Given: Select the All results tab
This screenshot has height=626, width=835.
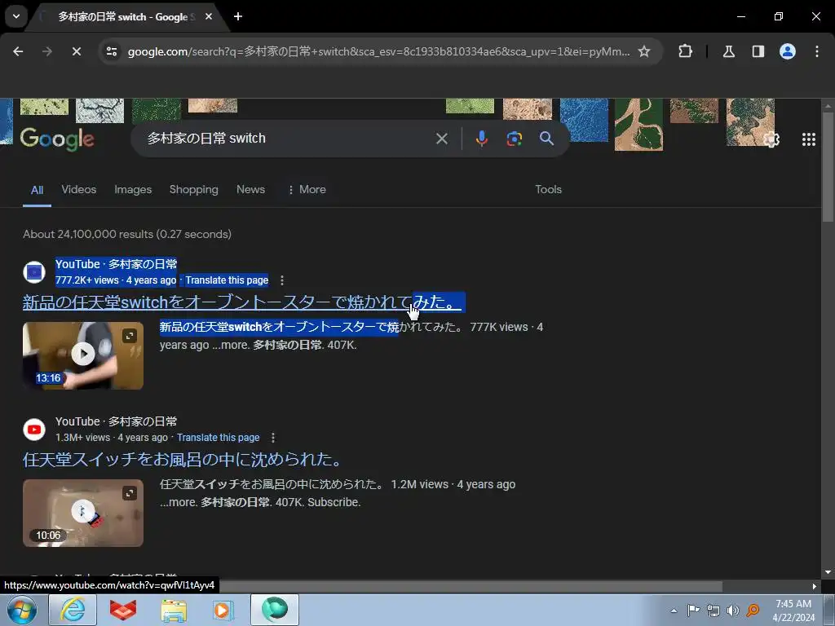Looking at the screenshot, I should click(37, 190).
